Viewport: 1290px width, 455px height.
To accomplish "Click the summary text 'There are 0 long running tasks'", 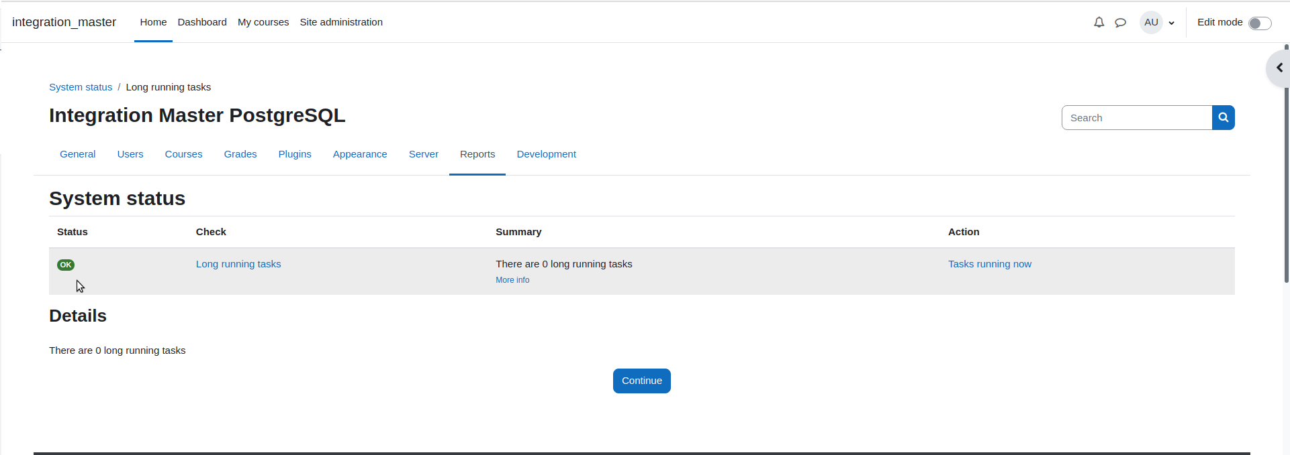I will tap(564, 264).
